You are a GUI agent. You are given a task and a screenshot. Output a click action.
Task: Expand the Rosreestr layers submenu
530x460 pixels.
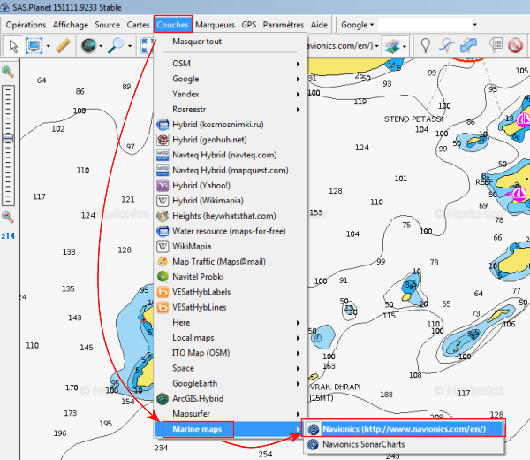click(x=231, y=110)
